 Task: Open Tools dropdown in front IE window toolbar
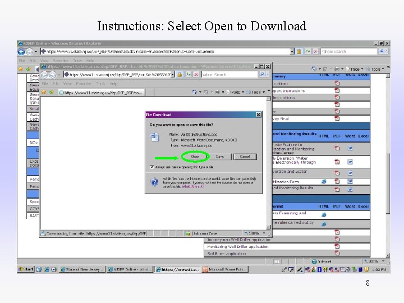click(256, 92)
